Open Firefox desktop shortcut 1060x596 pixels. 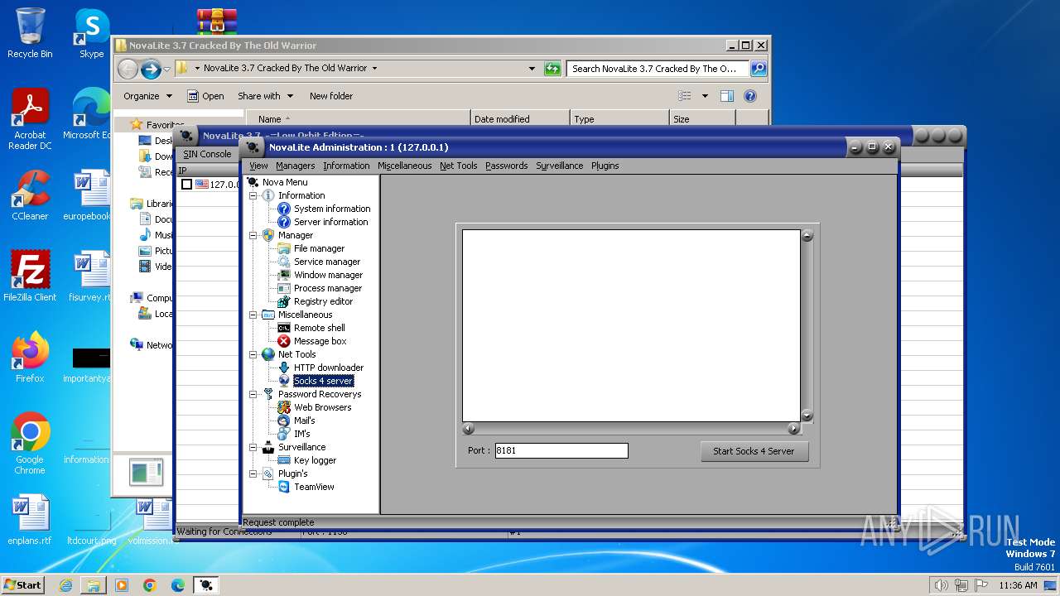30,358
